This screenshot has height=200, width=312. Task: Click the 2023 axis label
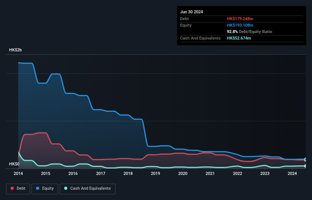pos(265,173)
